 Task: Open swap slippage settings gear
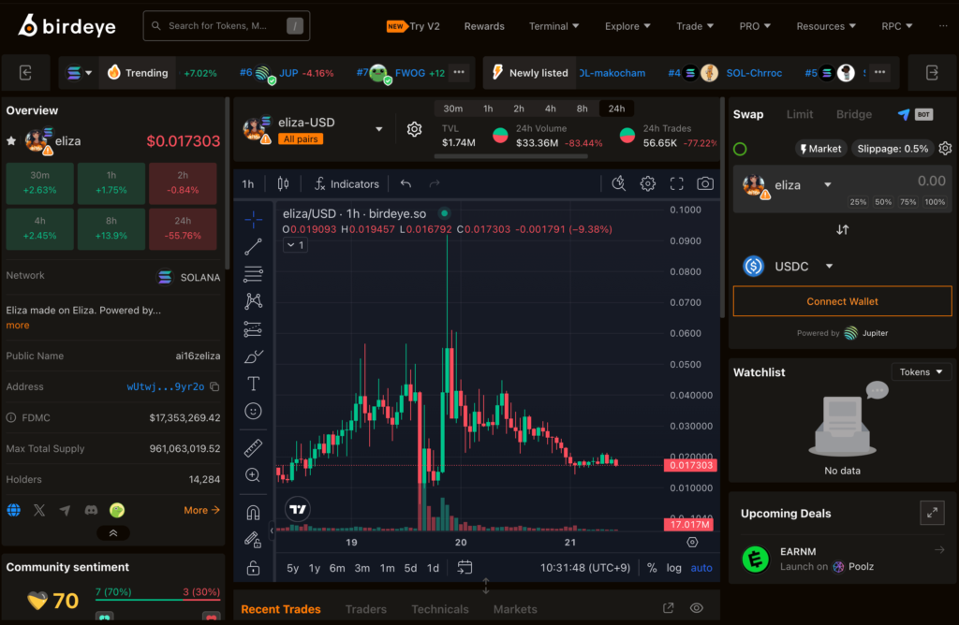[945, 149]
